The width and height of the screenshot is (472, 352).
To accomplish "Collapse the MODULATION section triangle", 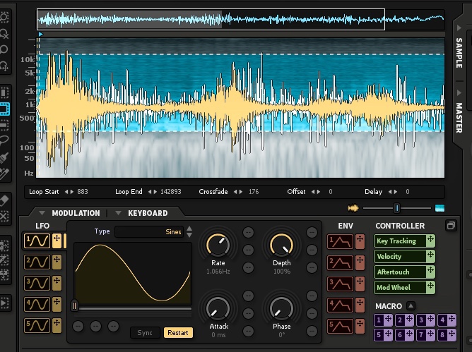I will pos(42,213).
